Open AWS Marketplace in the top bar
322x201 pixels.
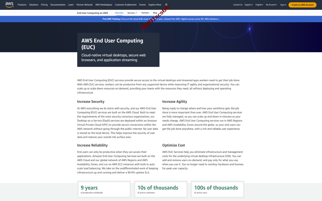tap(104, 5)
